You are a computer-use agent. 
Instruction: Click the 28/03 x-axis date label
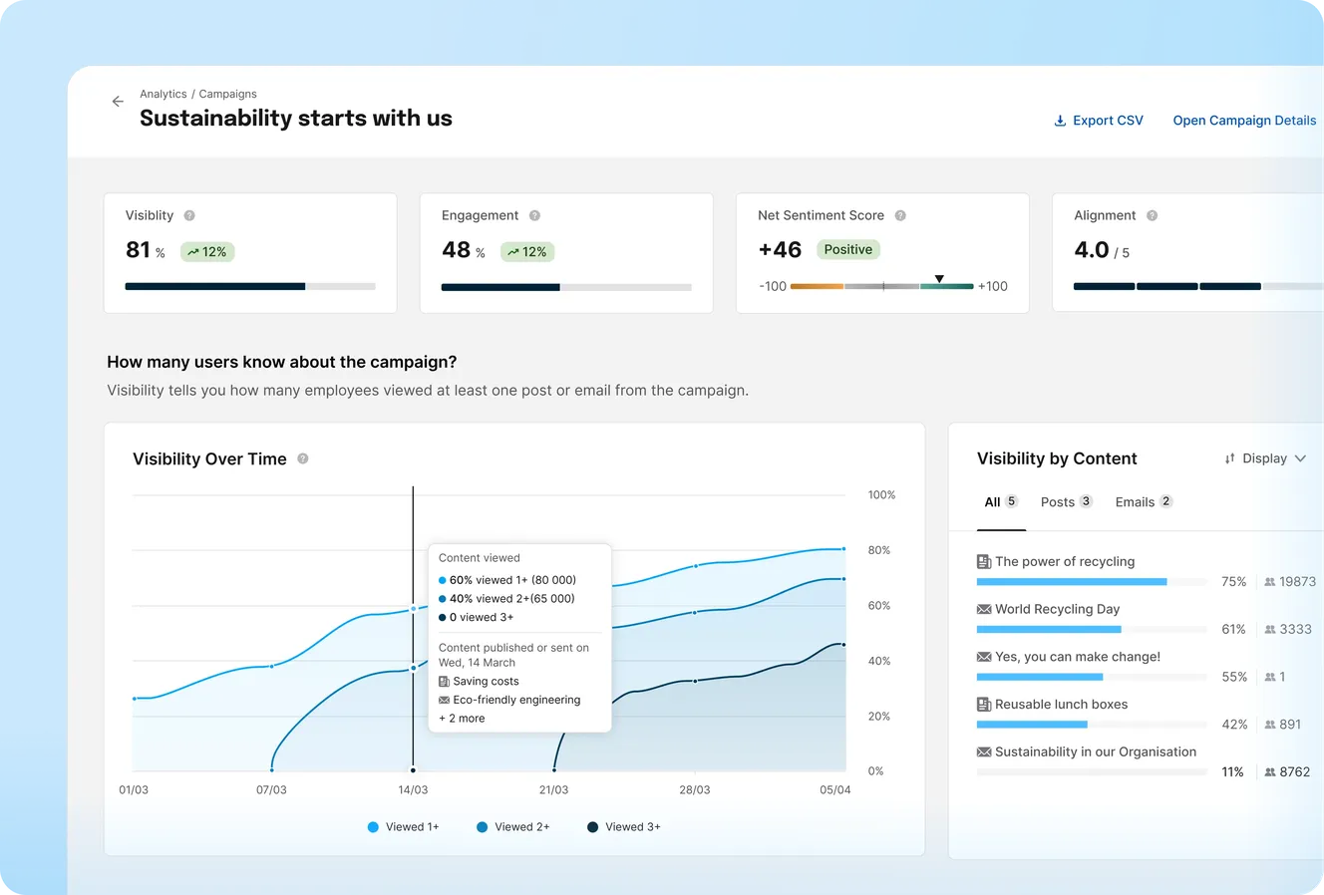pyautogui.click(x=695, y=790)
